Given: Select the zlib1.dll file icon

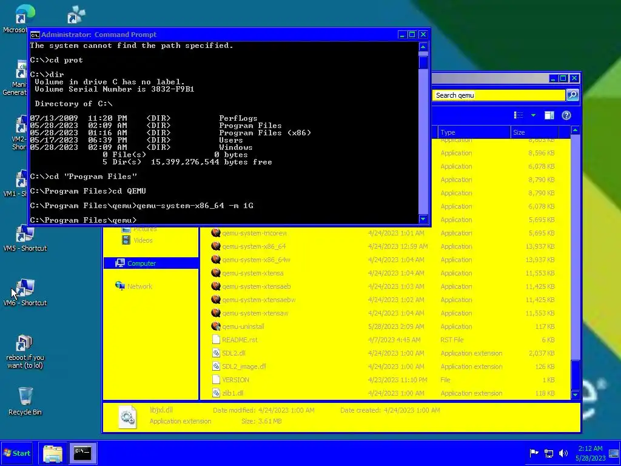Looking at the screenshot, I should click(x=216, y=393).
